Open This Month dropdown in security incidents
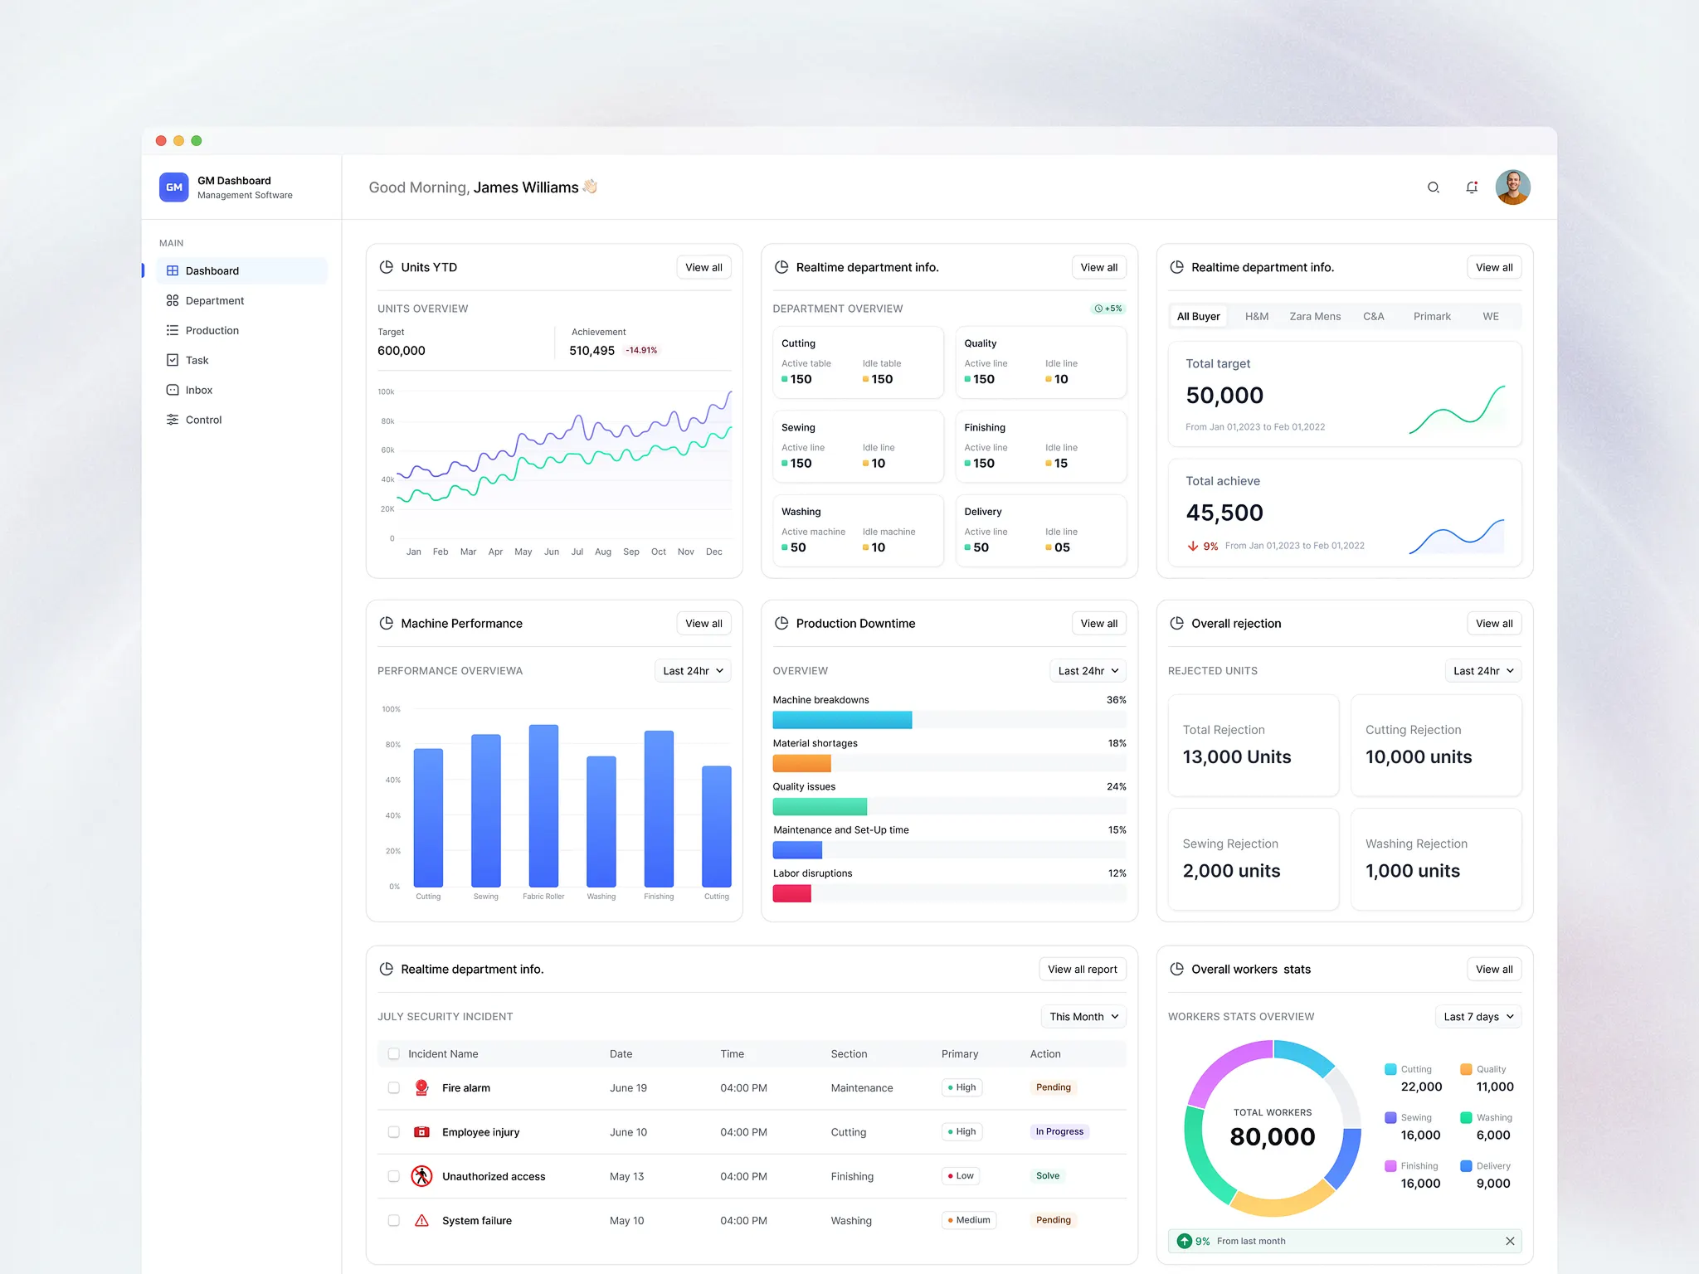The height and width of the screenshot is (1274, 1699). pos(1083,1016)
